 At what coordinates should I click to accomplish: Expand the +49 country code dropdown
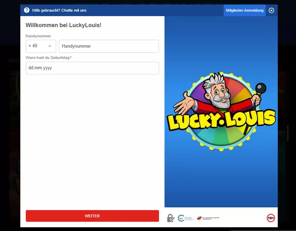(x=41, y=46)
